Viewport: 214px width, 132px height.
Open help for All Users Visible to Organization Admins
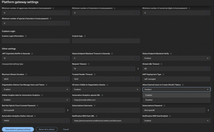[107, 85]
